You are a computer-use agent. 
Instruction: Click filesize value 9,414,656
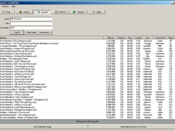pyautogui.click(x=110, y=72)
